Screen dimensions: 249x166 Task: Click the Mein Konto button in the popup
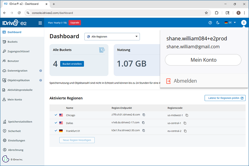[x=203, y=60]
